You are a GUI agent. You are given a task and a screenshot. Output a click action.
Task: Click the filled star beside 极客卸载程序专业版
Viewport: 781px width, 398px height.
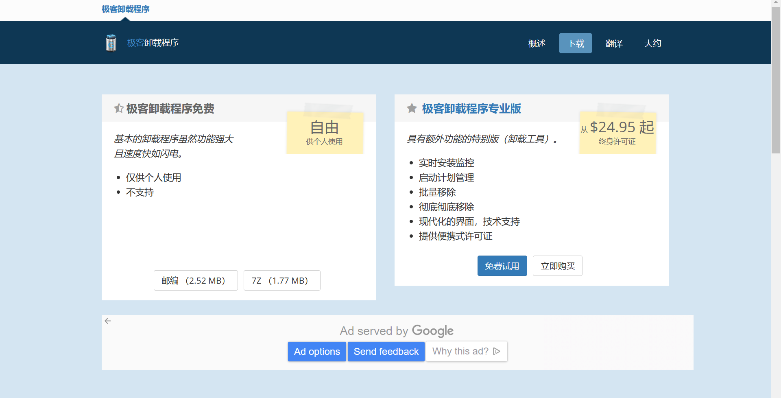point(412,108)
